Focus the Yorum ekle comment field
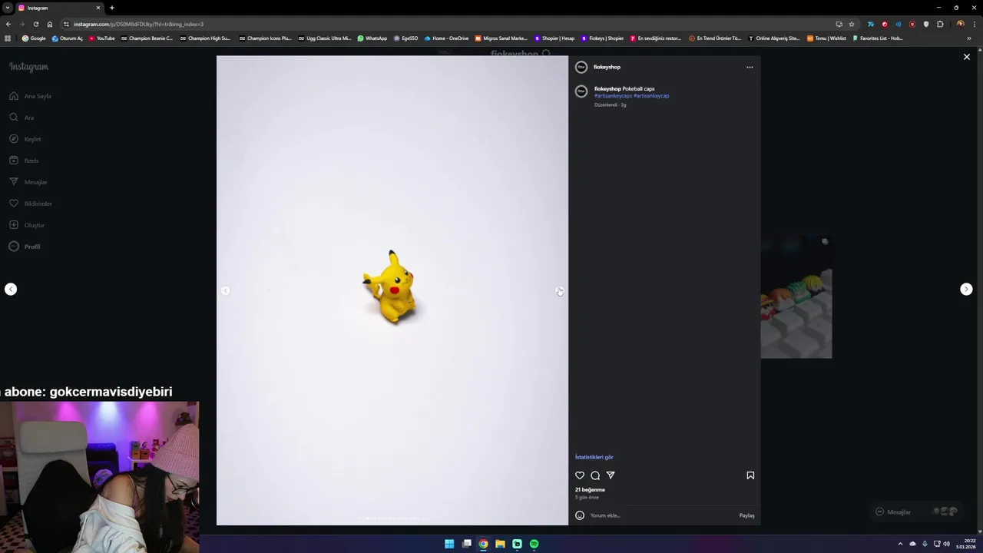Screen dimensions: 983x553 pyautogui.click(x=660, y=515)
